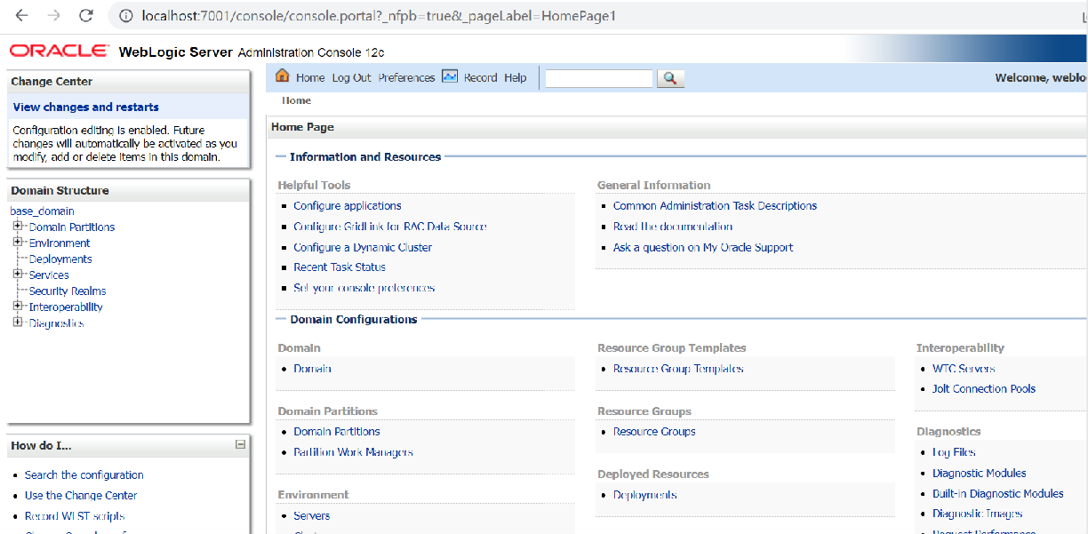Collapse the How do I panel
Viewport: 1088px width, 534px height.
(x=240, y=444)
